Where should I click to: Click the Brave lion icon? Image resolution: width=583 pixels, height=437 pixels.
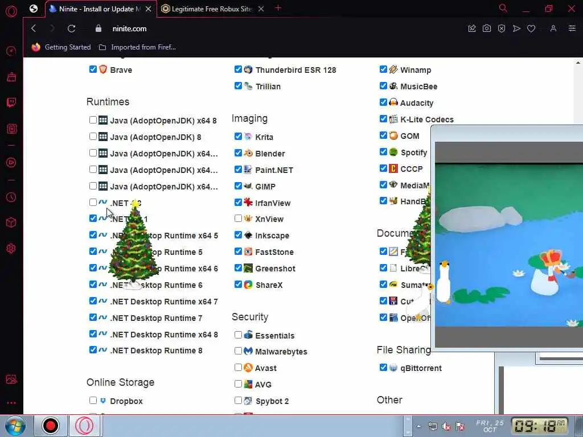tap(103, 69)
